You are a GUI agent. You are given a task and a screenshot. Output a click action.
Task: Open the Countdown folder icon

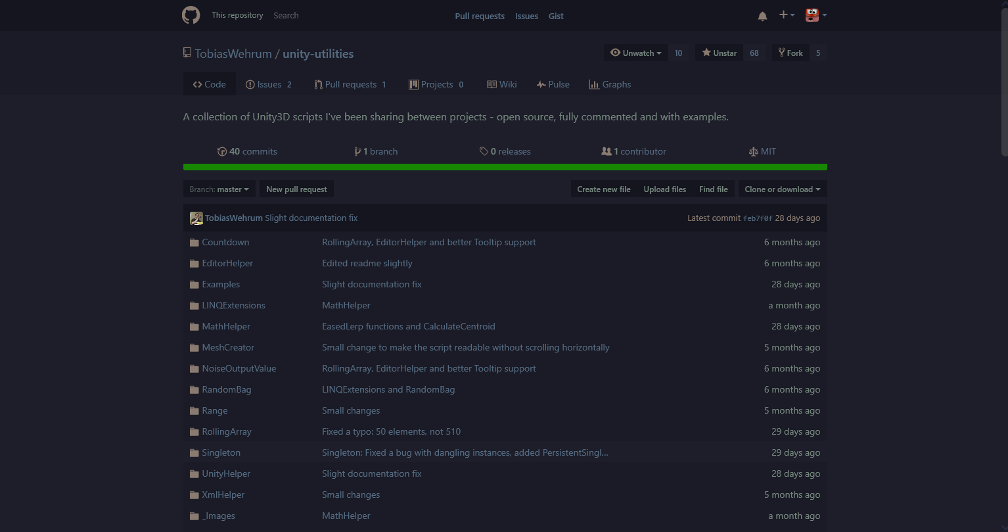(x=195, y=243)
